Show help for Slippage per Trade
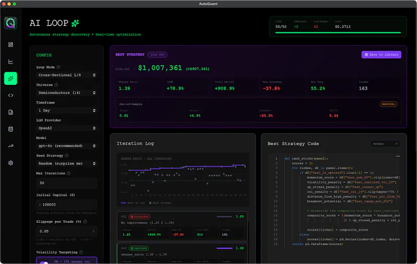 [x=85, y=221]
